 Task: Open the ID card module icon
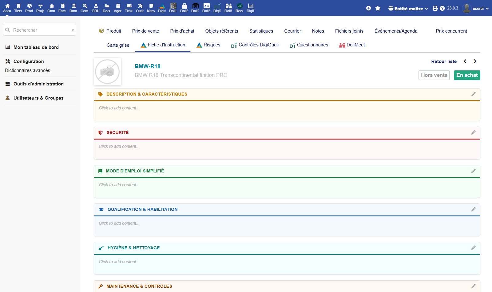[206, 8]
